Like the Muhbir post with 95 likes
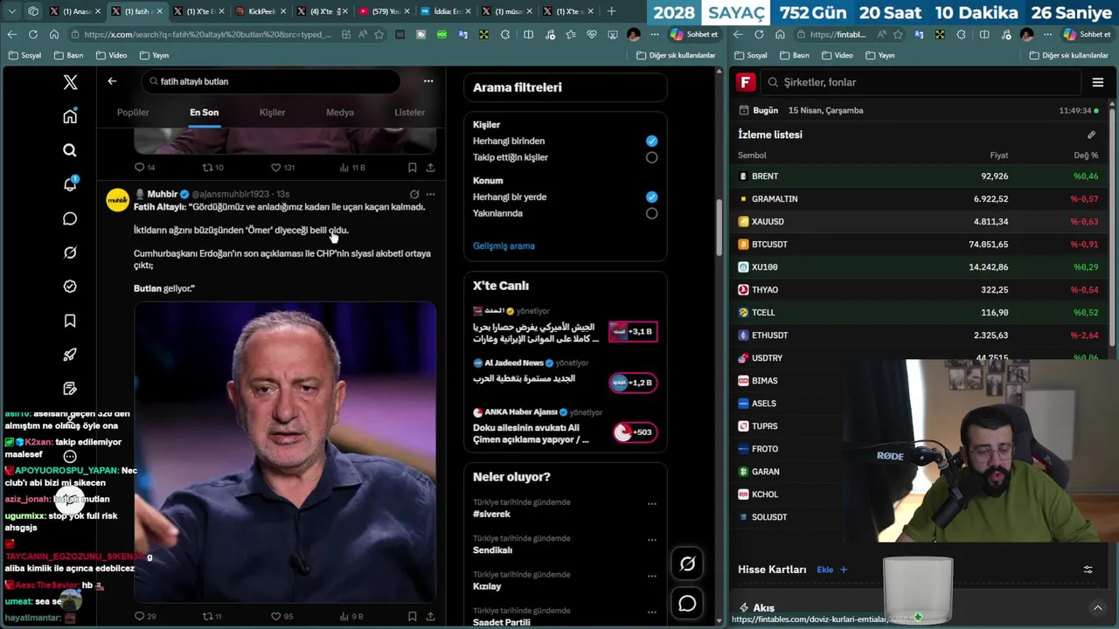 pyautogui.click(x=281, y=616)
